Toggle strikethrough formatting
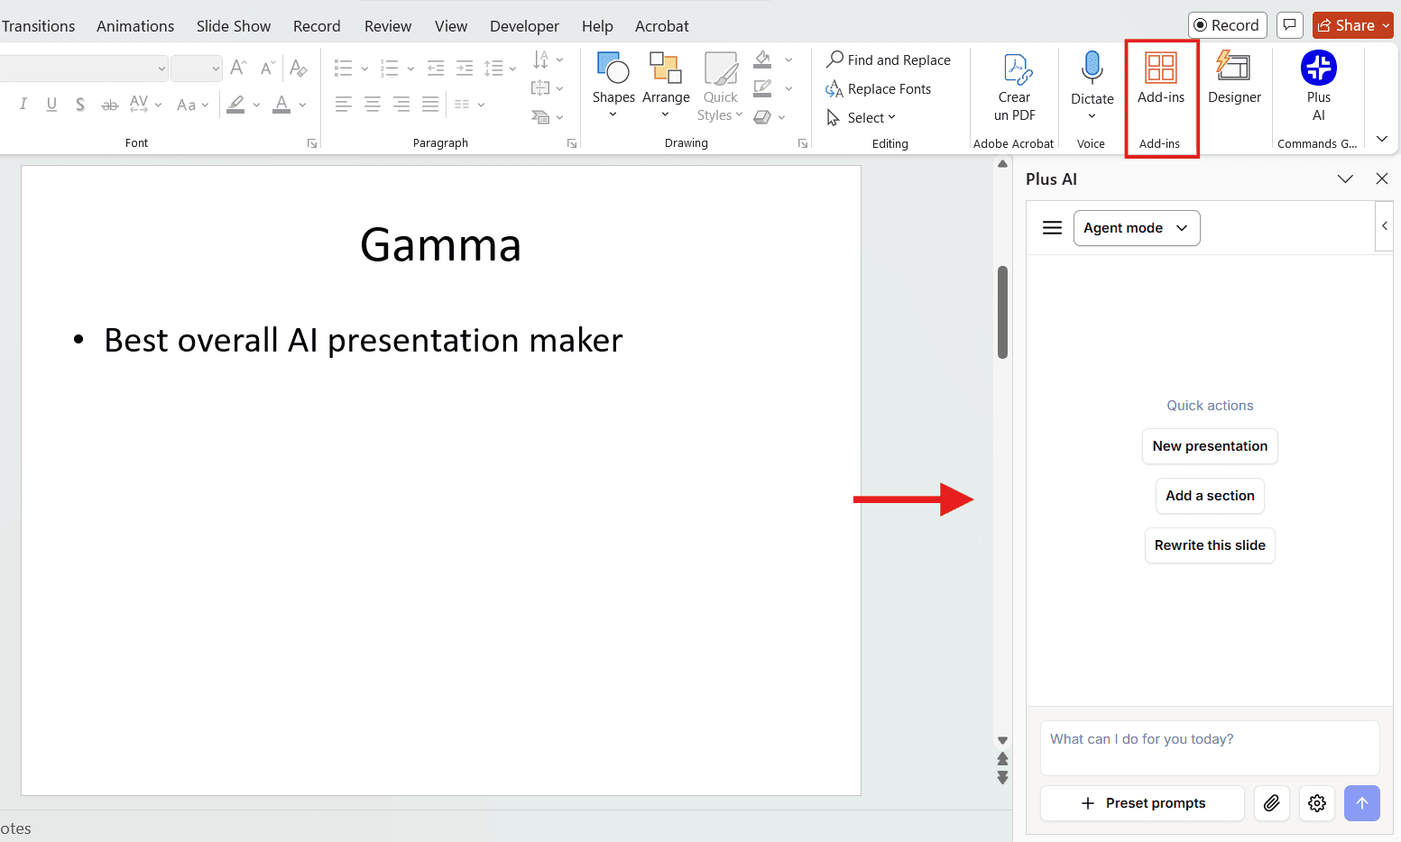The width and height of the screenshot is (1401, 842). pos(109,105)
